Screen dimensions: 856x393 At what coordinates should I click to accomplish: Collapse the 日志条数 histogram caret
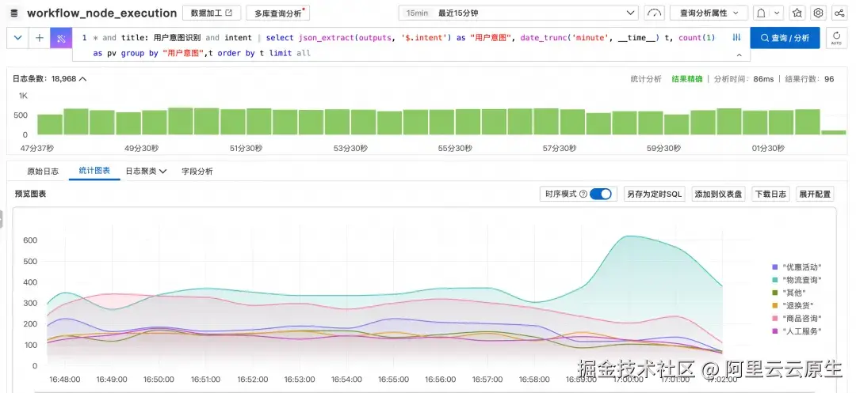(x=83, y=79)
